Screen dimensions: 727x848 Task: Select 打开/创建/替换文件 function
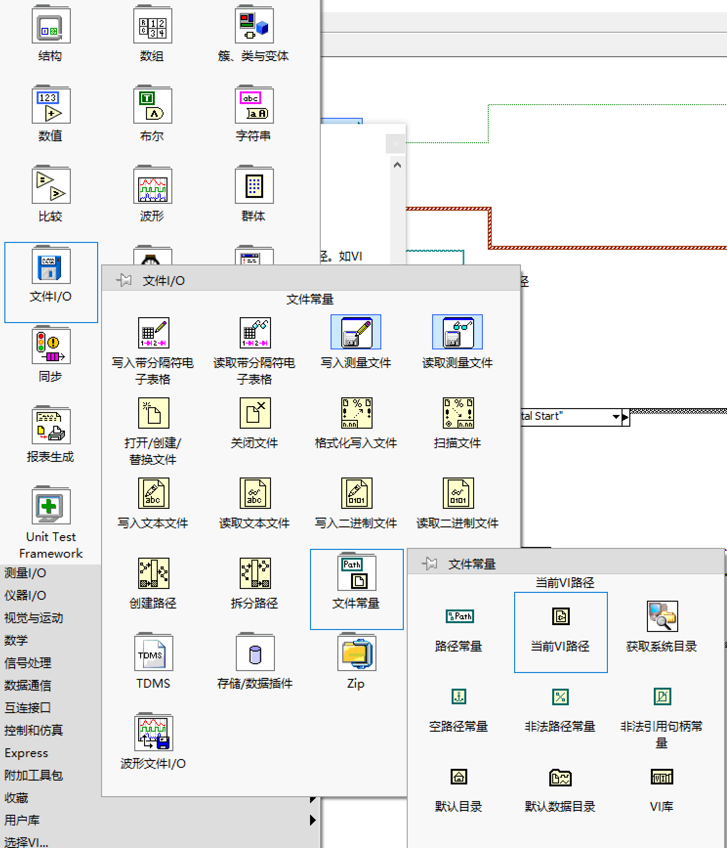(153, 413)
